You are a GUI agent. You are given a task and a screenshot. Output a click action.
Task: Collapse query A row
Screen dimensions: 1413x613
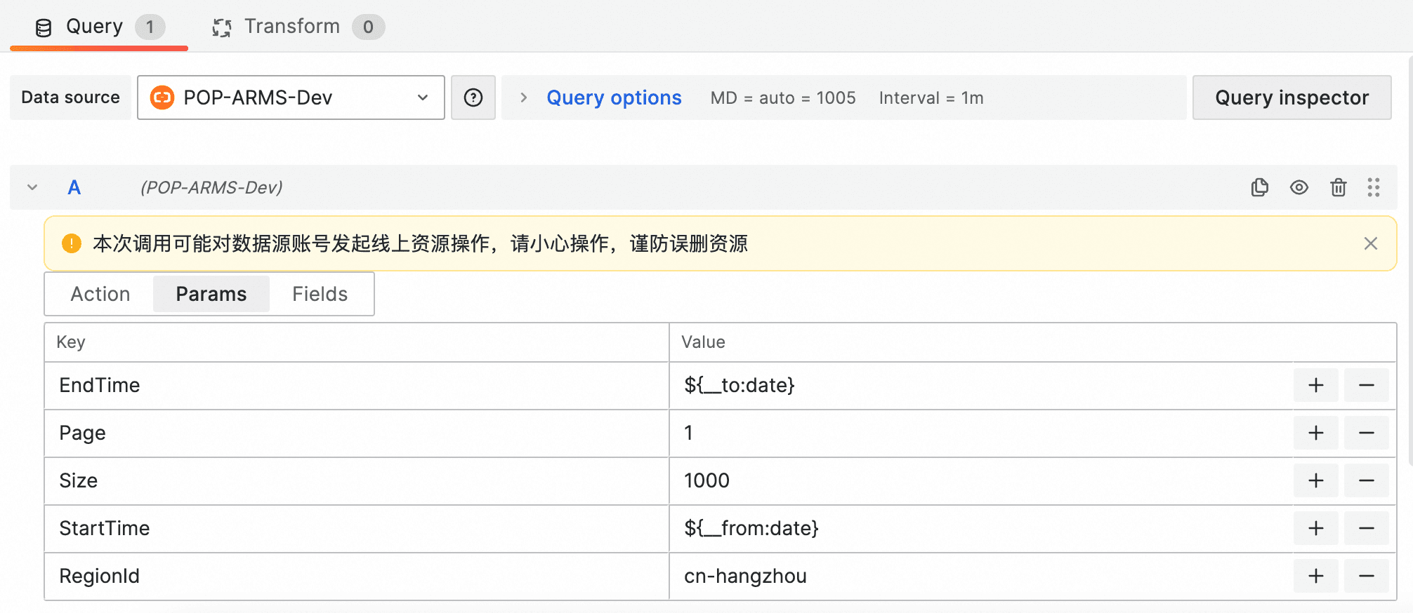point(32,187)
